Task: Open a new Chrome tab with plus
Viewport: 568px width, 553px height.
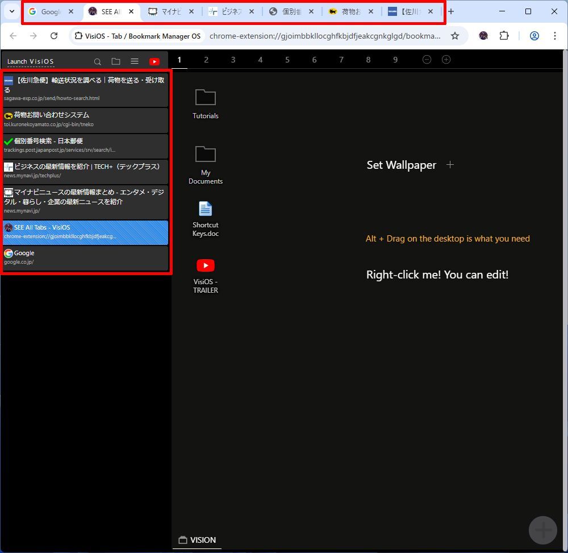Action: click(451, 11)
